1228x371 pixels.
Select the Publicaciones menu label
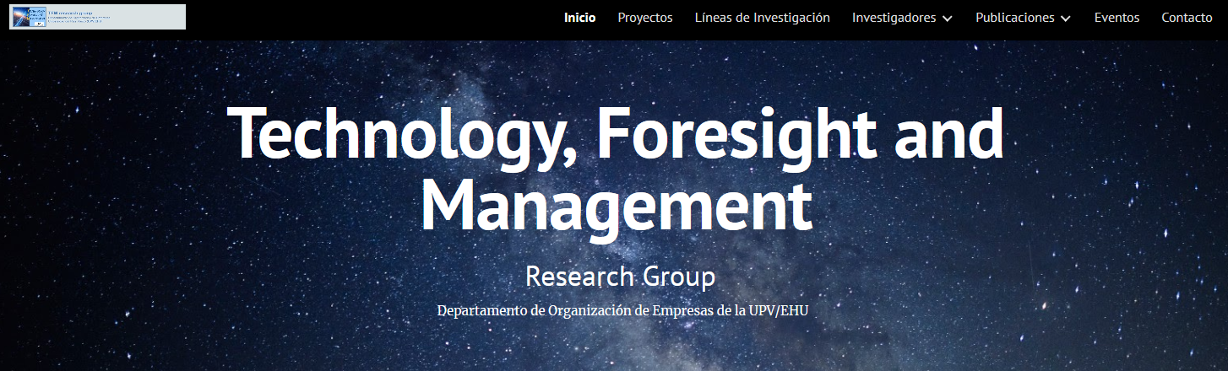[x=1014, y=18]
